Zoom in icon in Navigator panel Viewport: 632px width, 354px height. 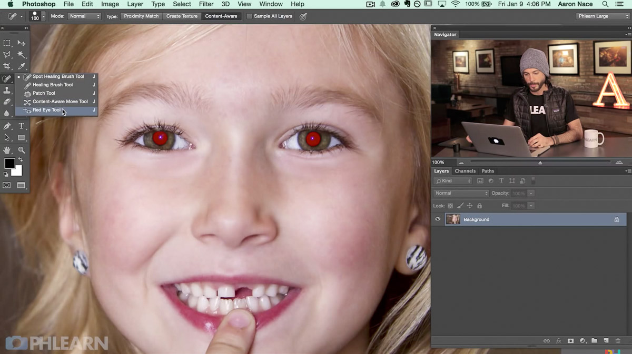point(619,162)
